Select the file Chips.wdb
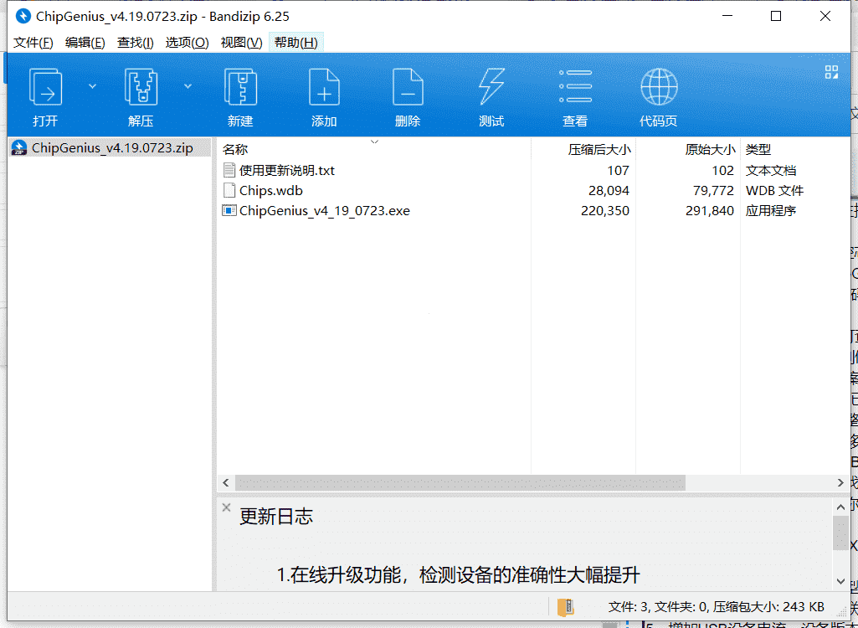The image size is (858, 628). 271,191
